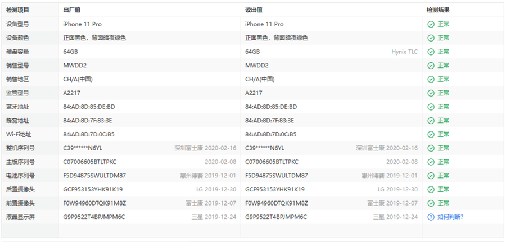
Task: Click the green check icon for 前置摄像头
Action: [431, 203]
